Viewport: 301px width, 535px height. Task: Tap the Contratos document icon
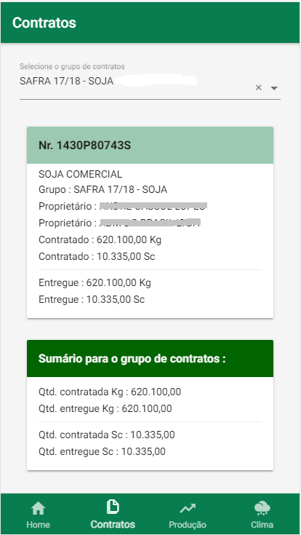(x=113, y=507)
